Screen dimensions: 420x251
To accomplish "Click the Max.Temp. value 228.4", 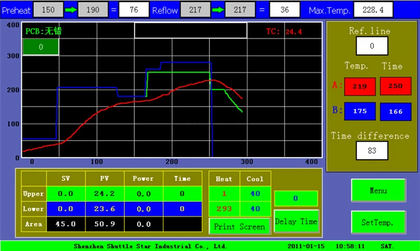I will click(x=373, y=10).
